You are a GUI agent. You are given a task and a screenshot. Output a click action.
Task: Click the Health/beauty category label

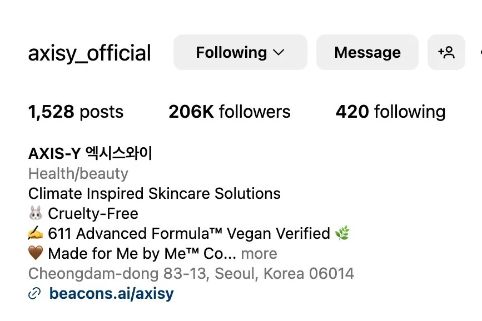78,174
